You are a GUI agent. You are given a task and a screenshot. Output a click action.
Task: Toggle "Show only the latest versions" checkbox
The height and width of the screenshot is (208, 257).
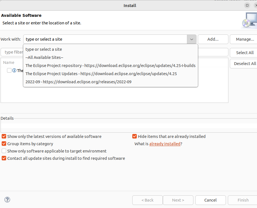pos(4,136)
